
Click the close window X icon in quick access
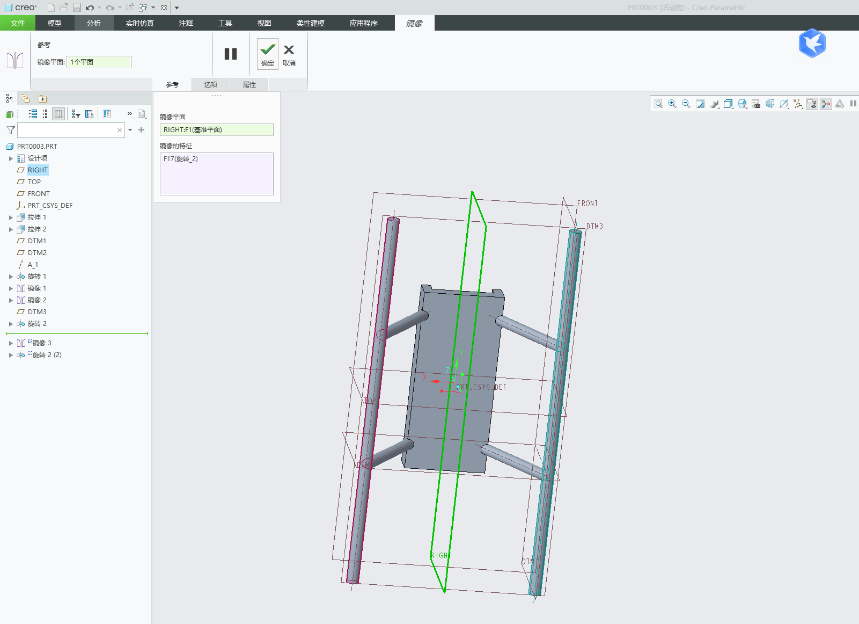pyautogui.click(x=164, y=8)
